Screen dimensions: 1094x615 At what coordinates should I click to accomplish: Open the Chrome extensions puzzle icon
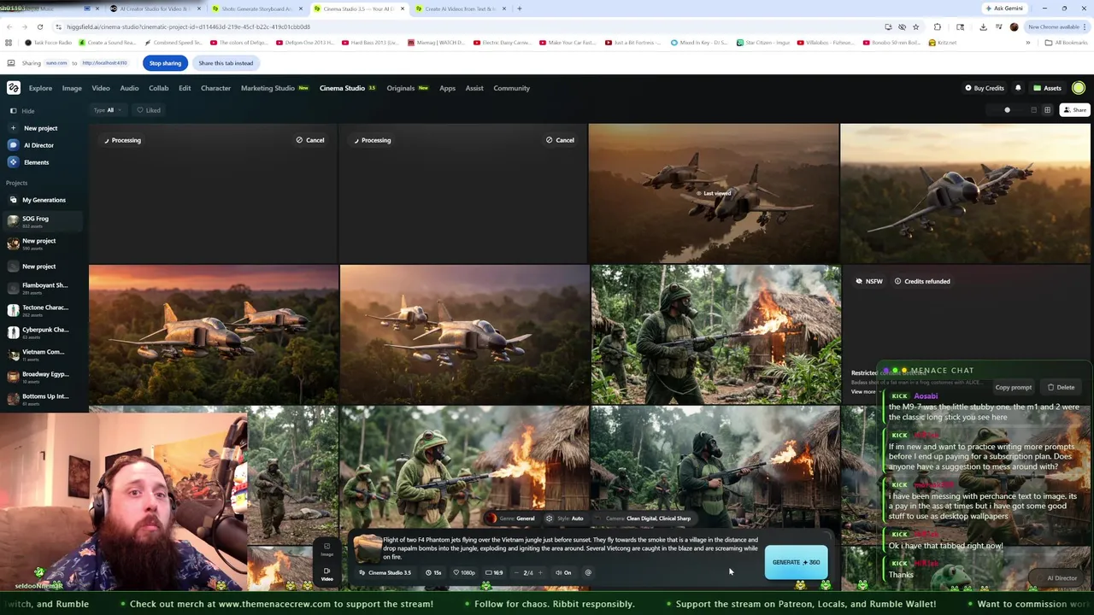[x=938, y=26]
